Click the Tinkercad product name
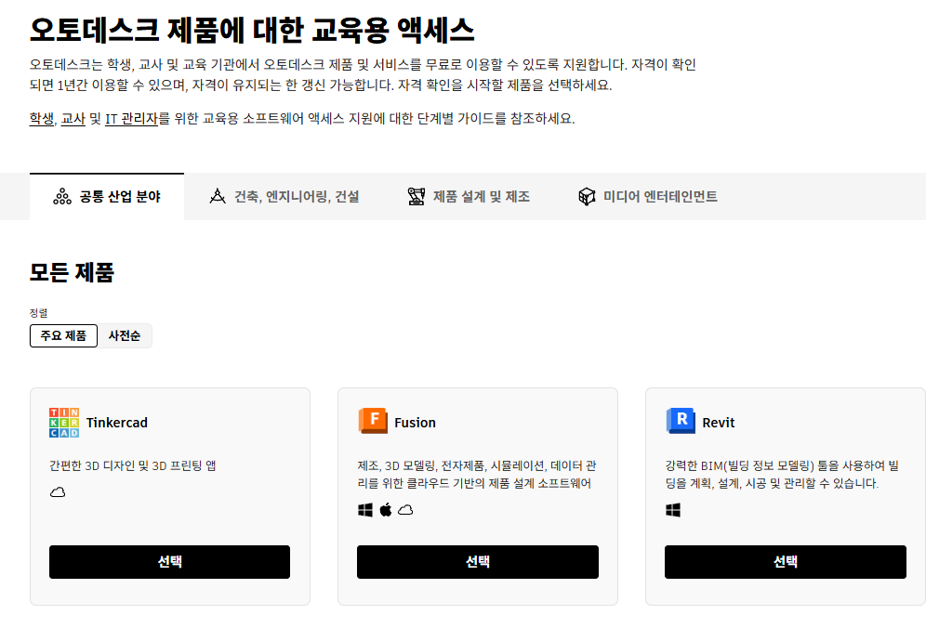This screenshot has height=628, width=926. [x=117, y=423]
